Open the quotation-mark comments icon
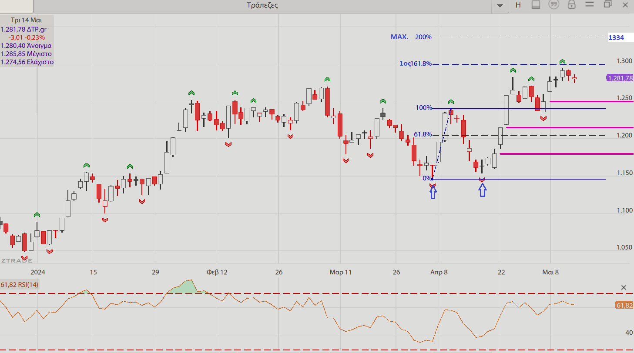The width and height of the screenshot is (634, 353). [x=553, y=5]
